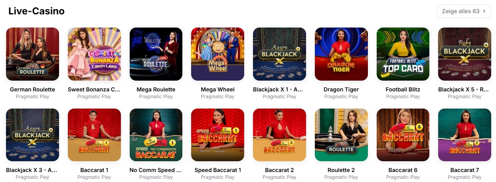Select the Ruby Blackjack X 5 tile
Image resolution: width=496 pixels, height=182 pixels.
(x=464, y=54)
